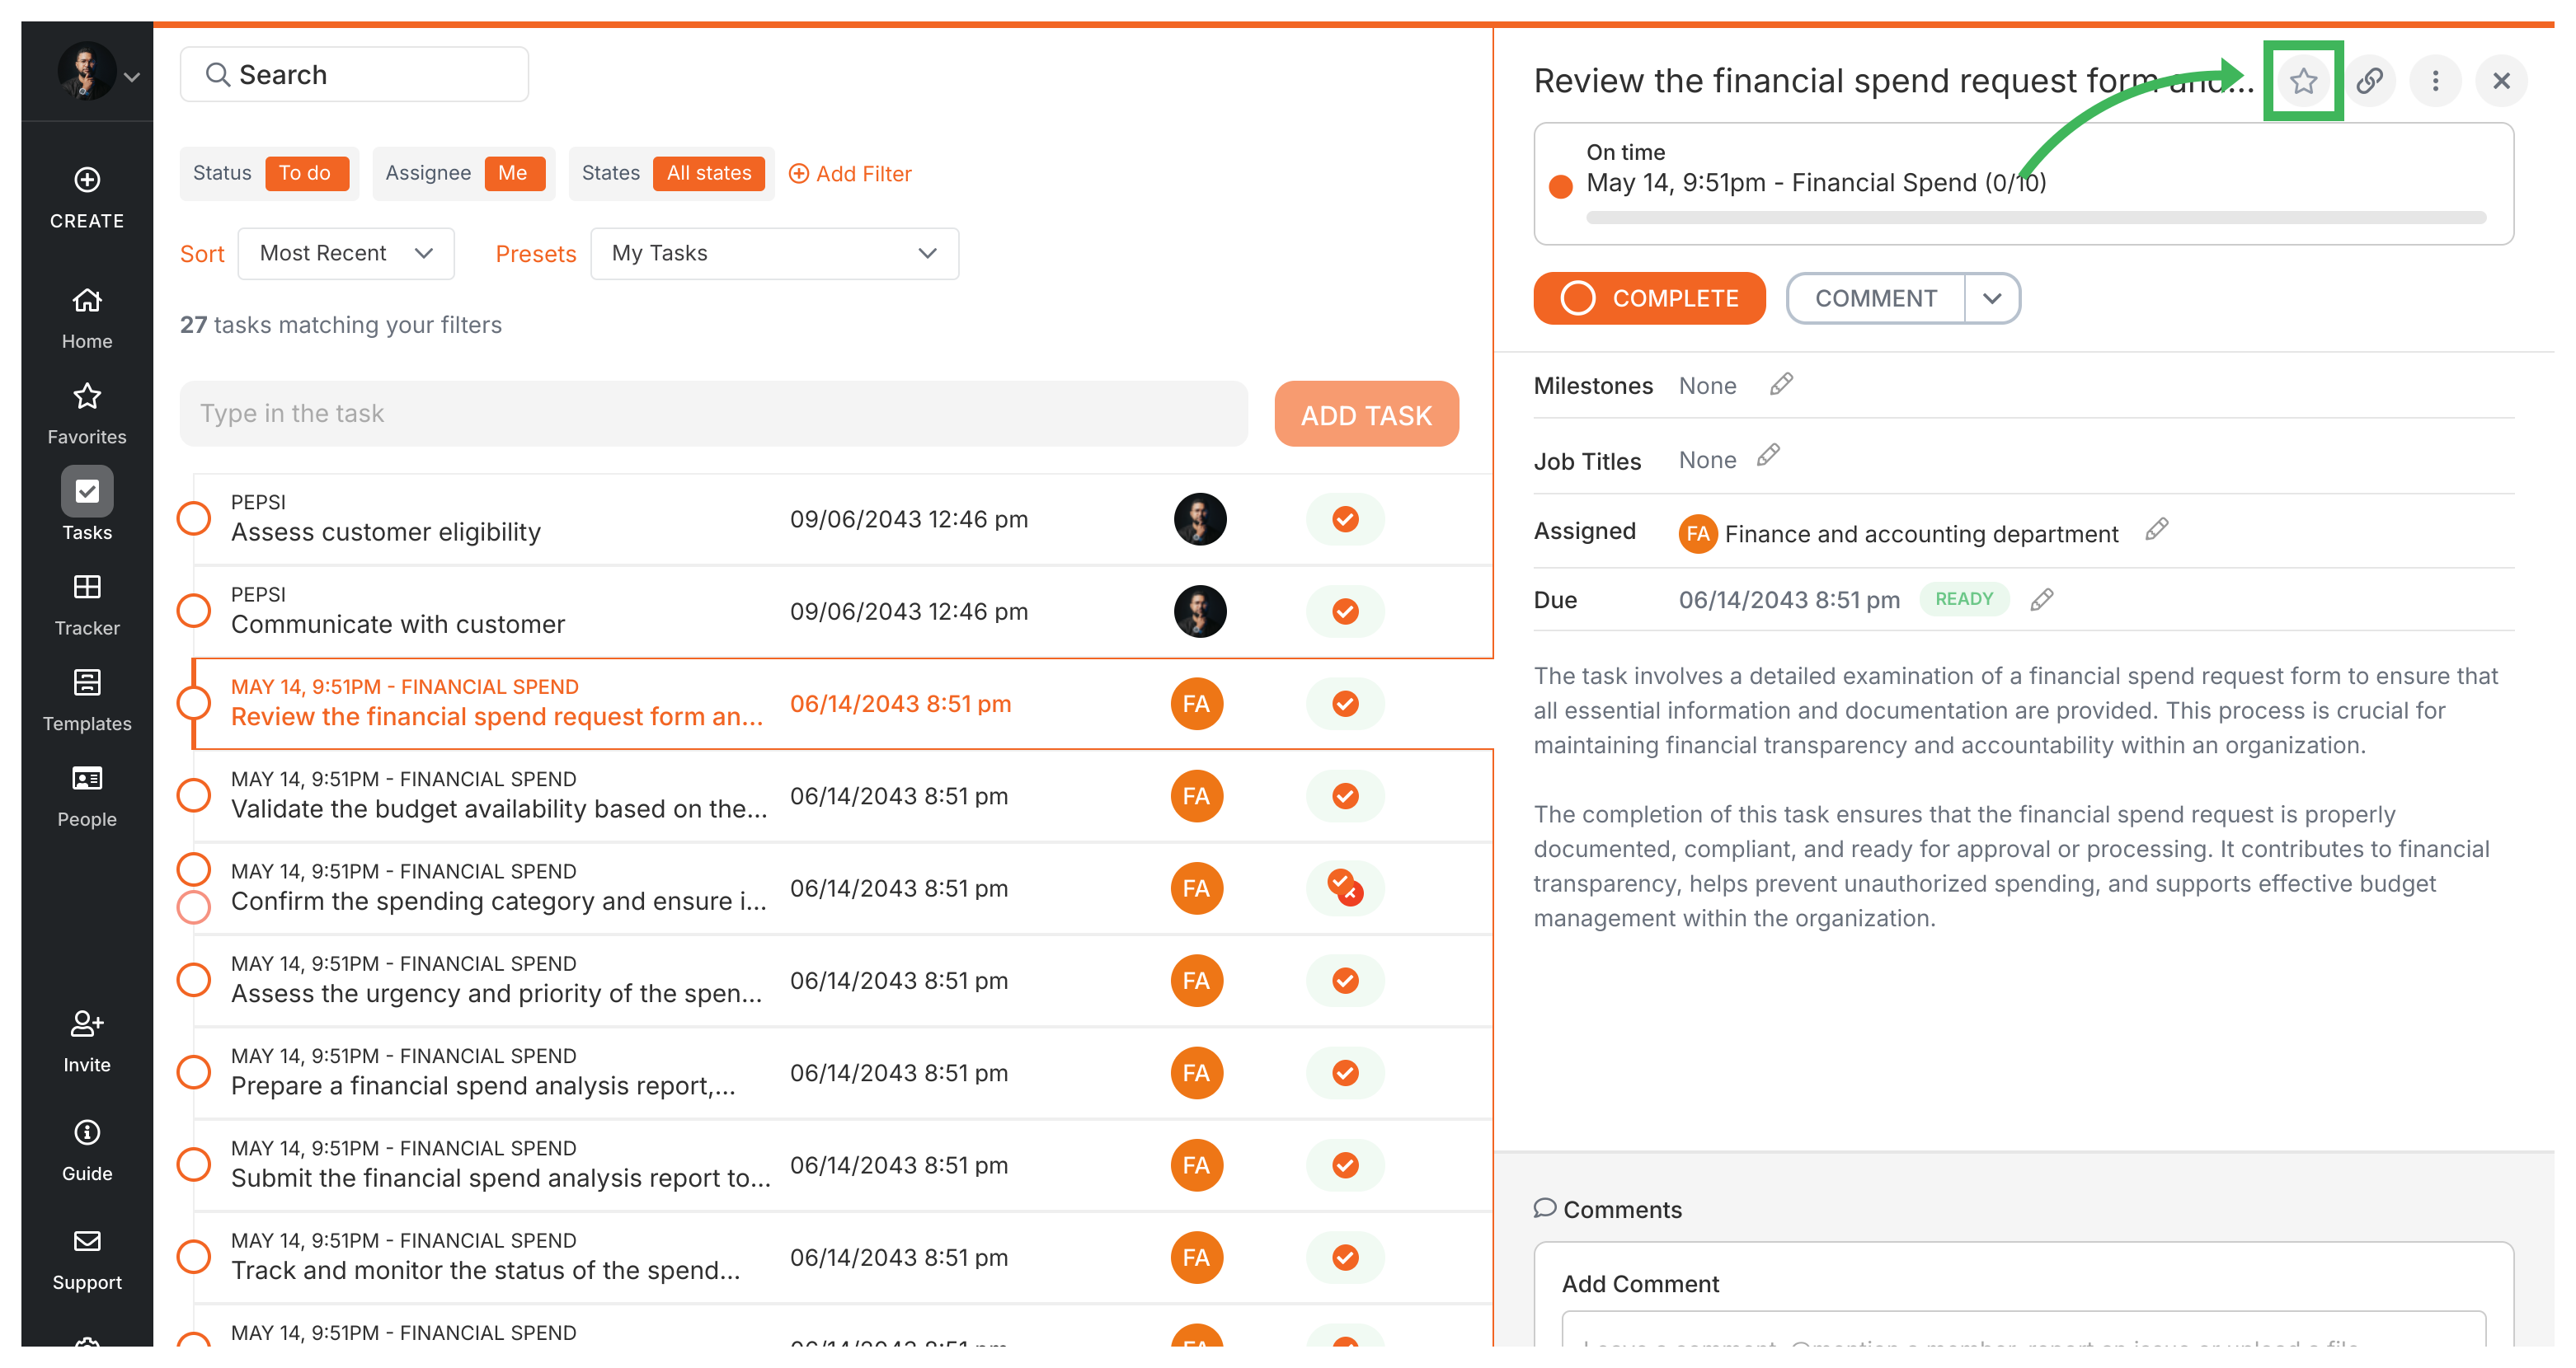The height and width of the screenshot is (1368, 2576).
Task: Click the Add Filter link
Action: (x=850, y=174)
